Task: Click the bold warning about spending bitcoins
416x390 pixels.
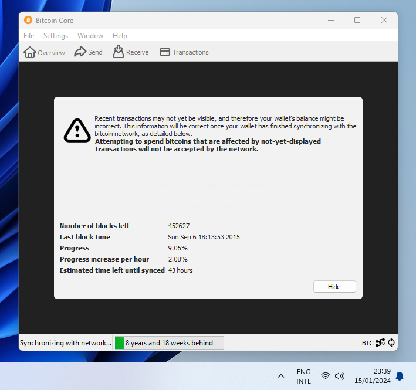Action: [x=208, y=145]
